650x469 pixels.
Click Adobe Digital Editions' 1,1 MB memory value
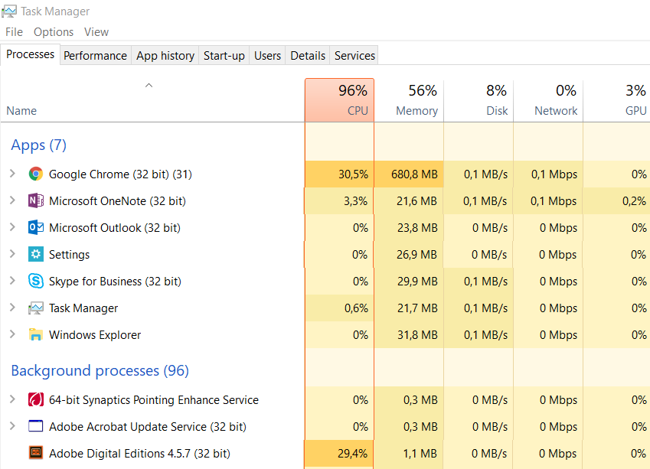tap(420, 453)
